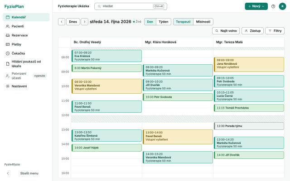Open Pacienti section

pyautogui.click(x=26, y=26)
